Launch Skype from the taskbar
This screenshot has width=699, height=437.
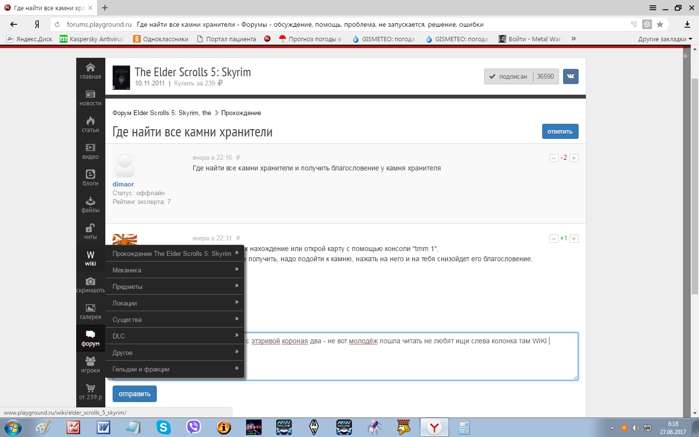[x=164, y=427]
